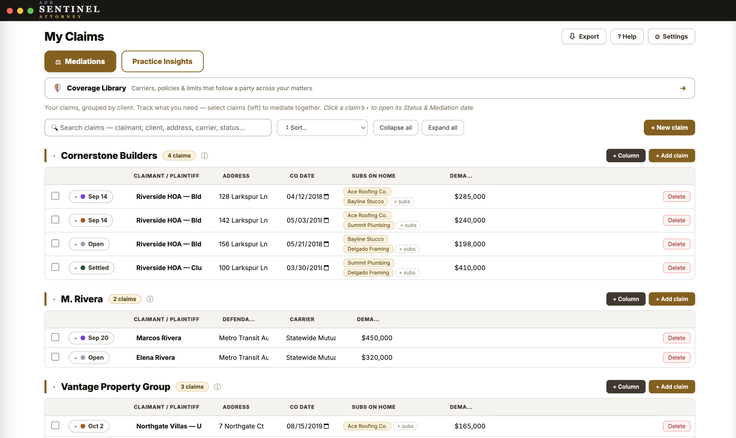Image resolution: width=736 pixels, height=438 pixels.
Task: Expand Sep 20 status for Marcos Rivera
Action: (91, 338)
